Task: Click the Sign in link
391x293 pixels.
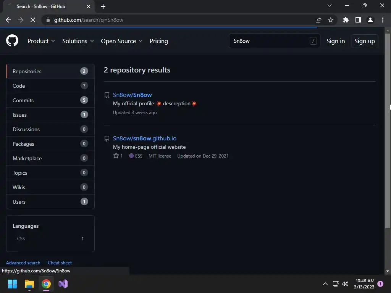Action: pyautogui.click(x=336, y=41)
